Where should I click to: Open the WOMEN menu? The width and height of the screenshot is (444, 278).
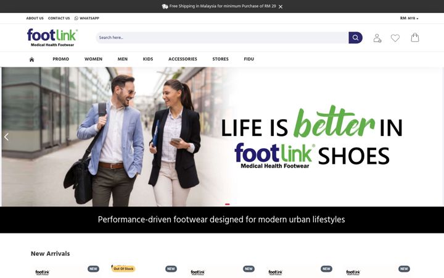coord(93,59)
